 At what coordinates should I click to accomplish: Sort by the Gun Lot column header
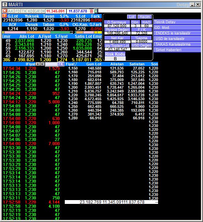(x=94, y=64)
